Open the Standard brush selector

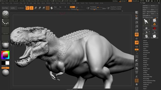(x=6, y=14)
